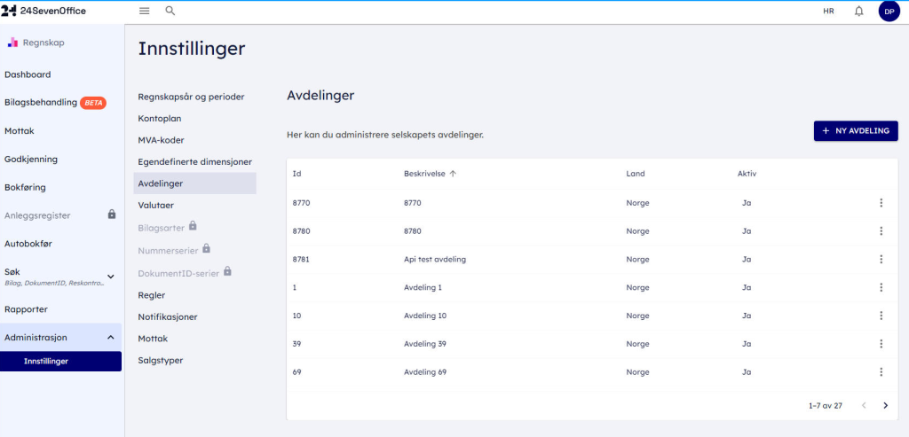Open the Regnskap module switcher

tap(36, 43)
